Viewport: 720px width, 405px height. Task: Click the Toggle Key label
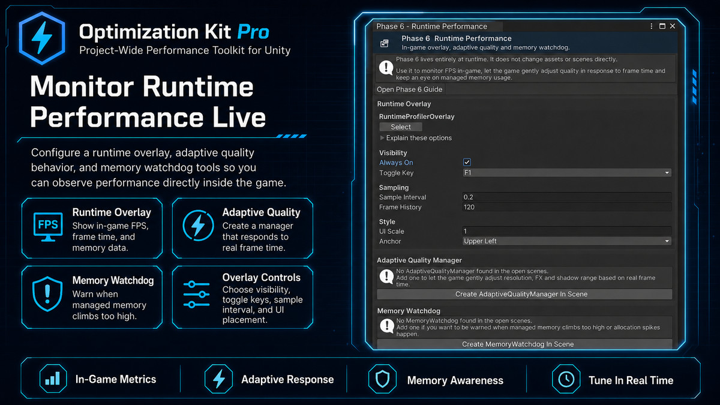(396, 173)
